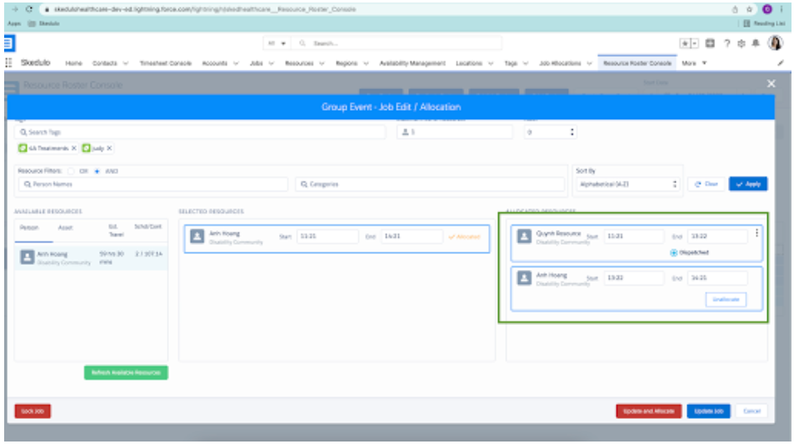
Task: Expand the Resources nav dropdown chevron
Action: pos(322,63)
